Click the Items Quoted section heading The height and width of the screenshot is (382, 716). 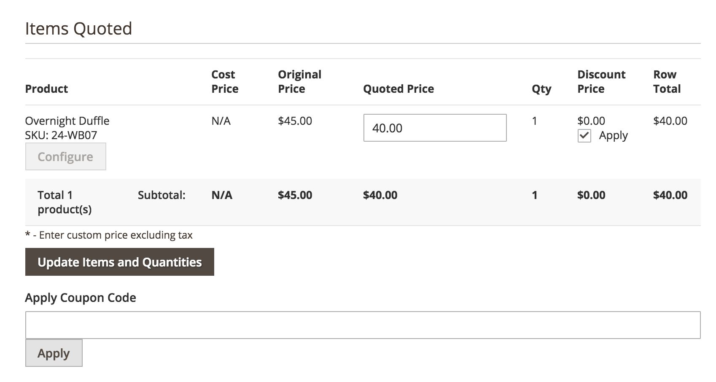coord(78,29)
